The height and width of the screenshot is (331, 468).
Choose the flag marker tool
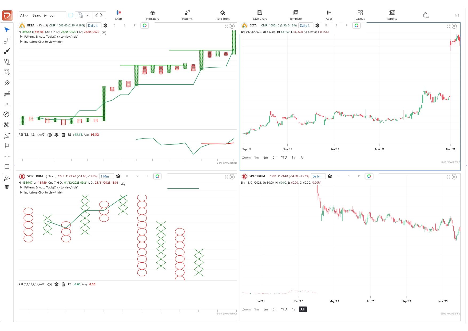click(x=7, y=146)
